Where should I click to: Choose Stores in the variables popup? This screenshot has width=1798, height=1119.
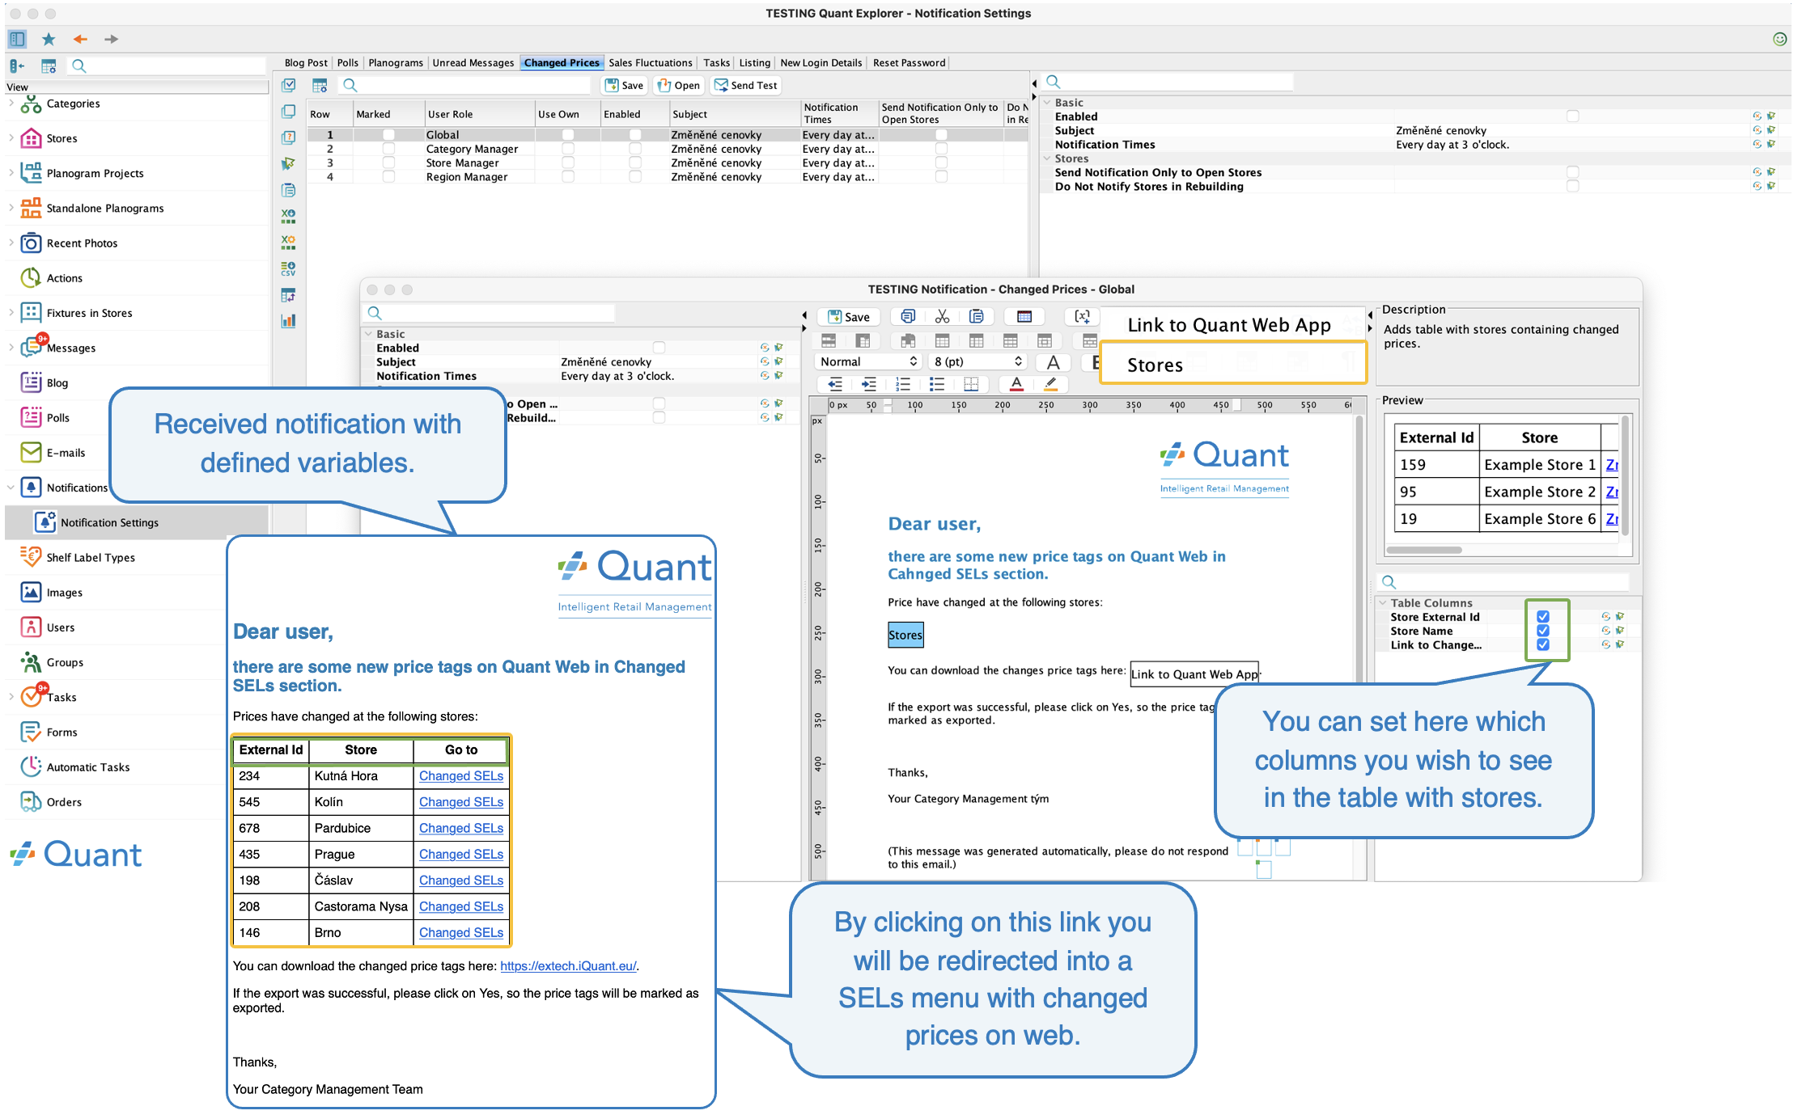click(1234, 365)
